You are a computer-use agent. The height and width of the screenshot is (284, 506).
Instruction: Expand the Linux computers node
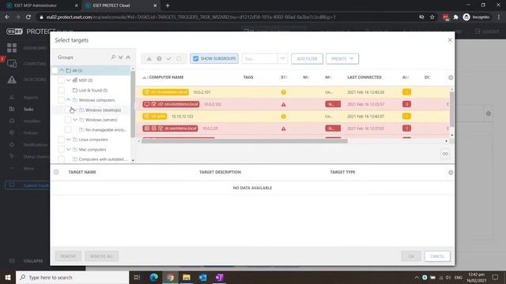(69, 140)
